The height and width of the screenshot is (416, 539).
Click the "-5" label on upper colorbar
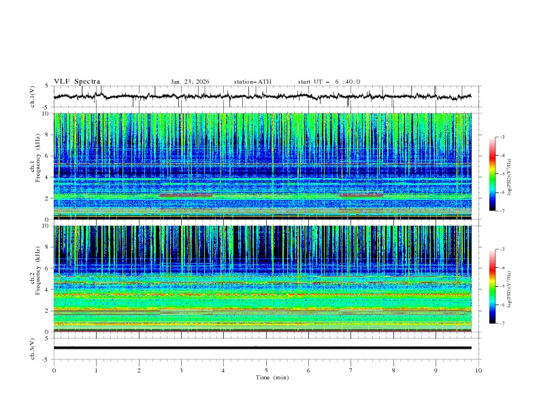502,174
